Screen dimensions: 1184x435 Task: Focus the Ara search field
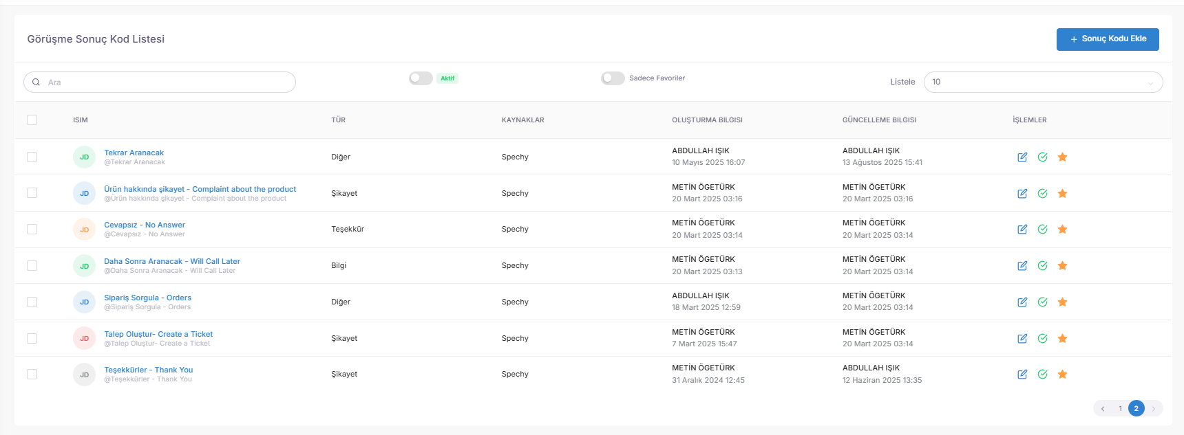coord(160,82)
